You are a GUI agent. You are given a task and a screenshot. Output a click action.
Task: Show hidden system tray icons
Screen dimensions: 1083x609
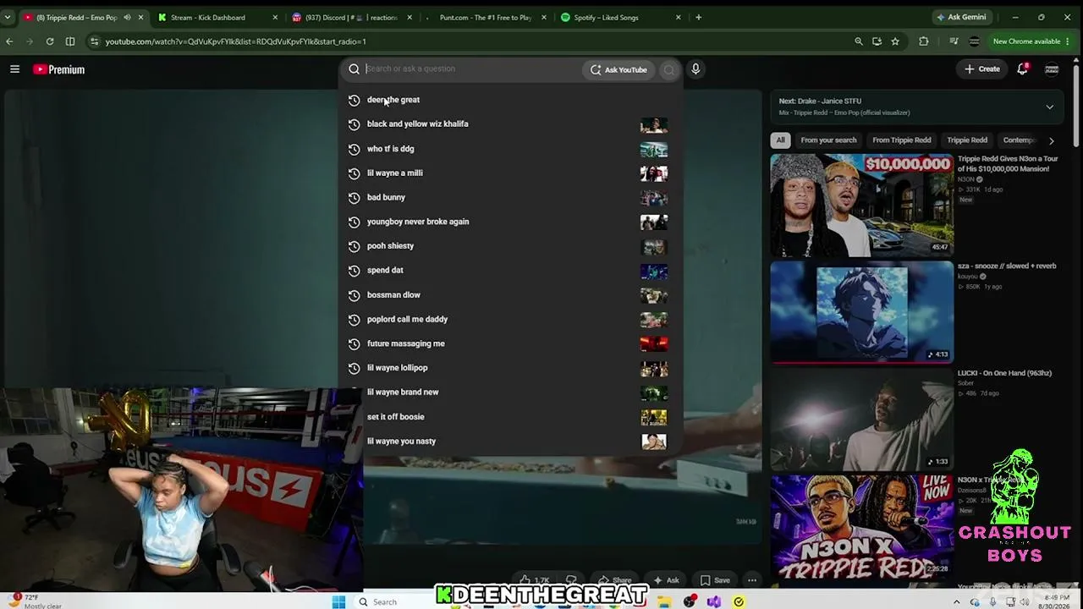(957, 601)
